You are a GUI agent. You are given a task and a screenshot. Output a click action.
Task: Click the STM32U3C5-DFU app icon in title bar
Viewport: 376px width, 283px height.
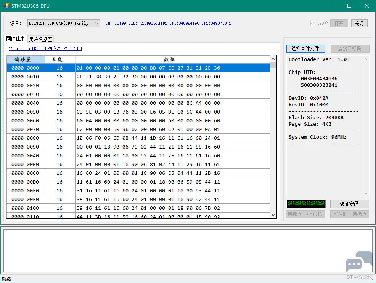(6, 6)
